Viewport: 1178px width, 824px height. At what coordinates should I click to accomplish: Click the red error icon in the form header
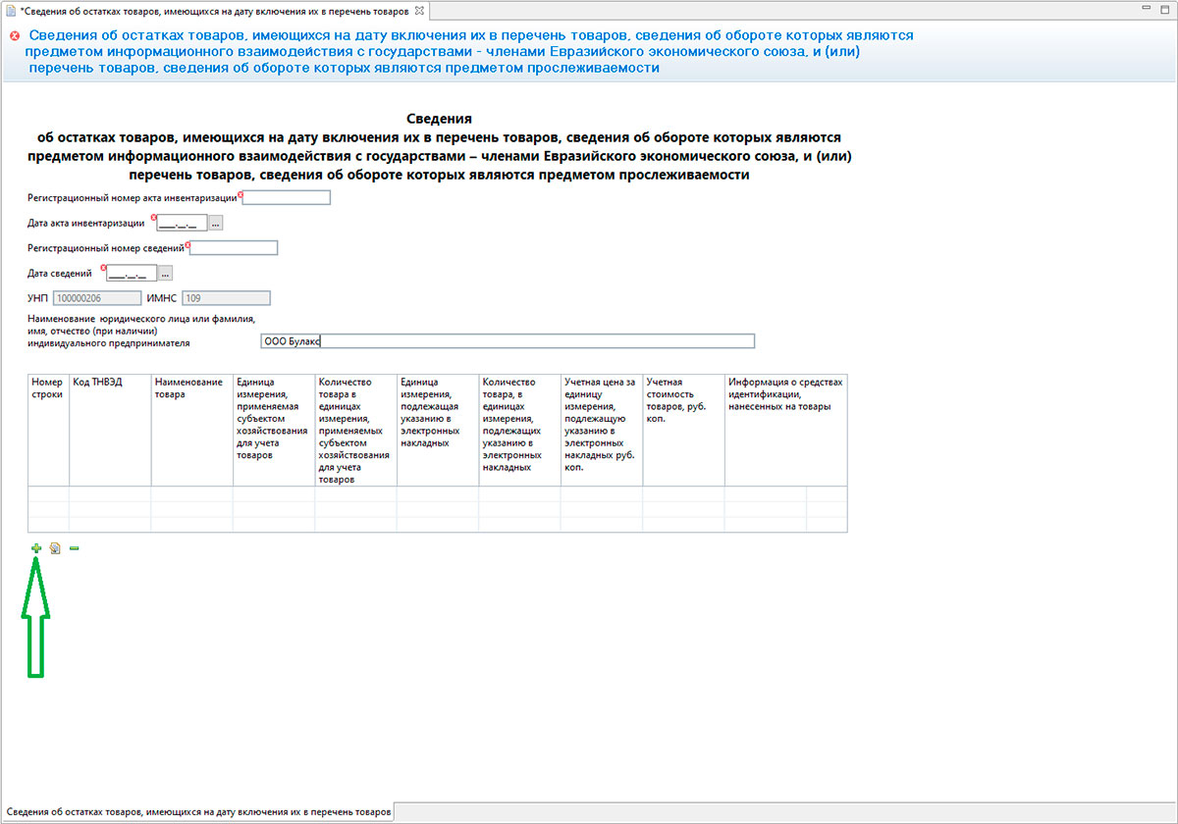coord(15,36)
